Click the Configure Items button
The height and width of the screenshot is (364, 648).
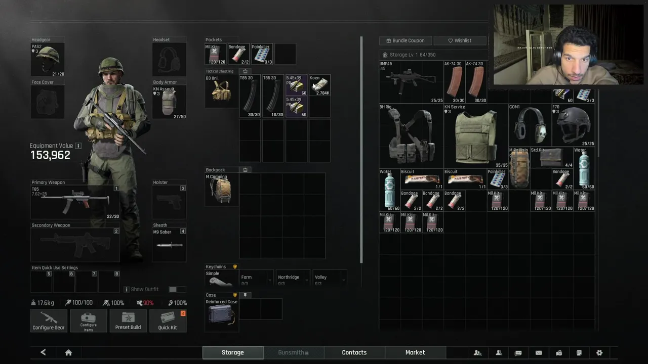point(88,321)
